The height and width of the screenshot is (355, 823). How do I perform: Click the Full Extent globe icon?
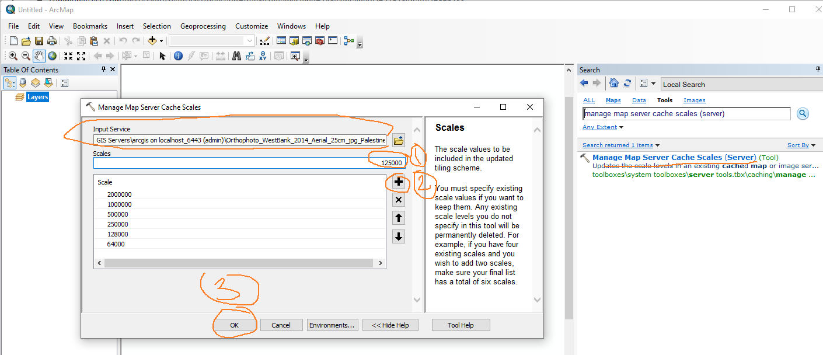52,56
